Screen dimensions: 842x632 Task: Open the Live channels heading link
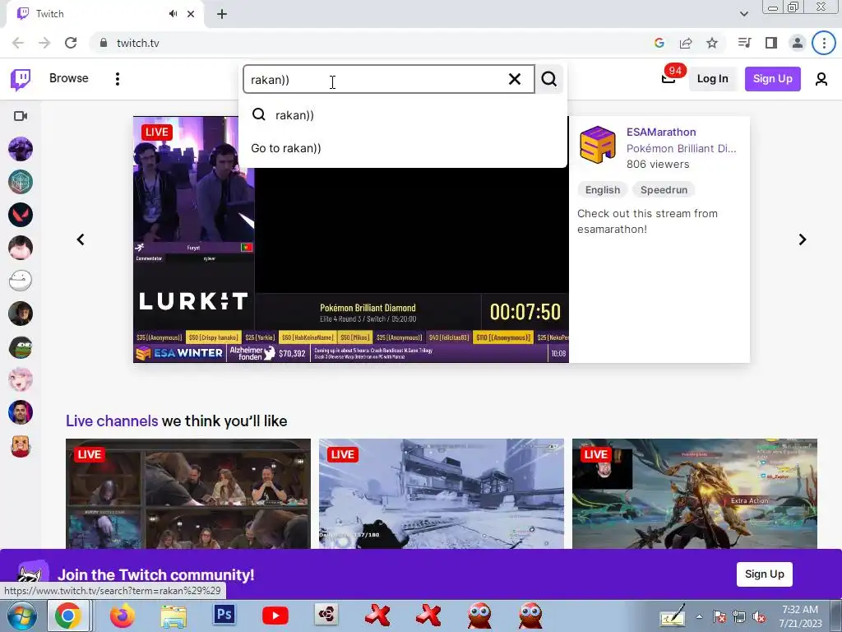(112, 421)
